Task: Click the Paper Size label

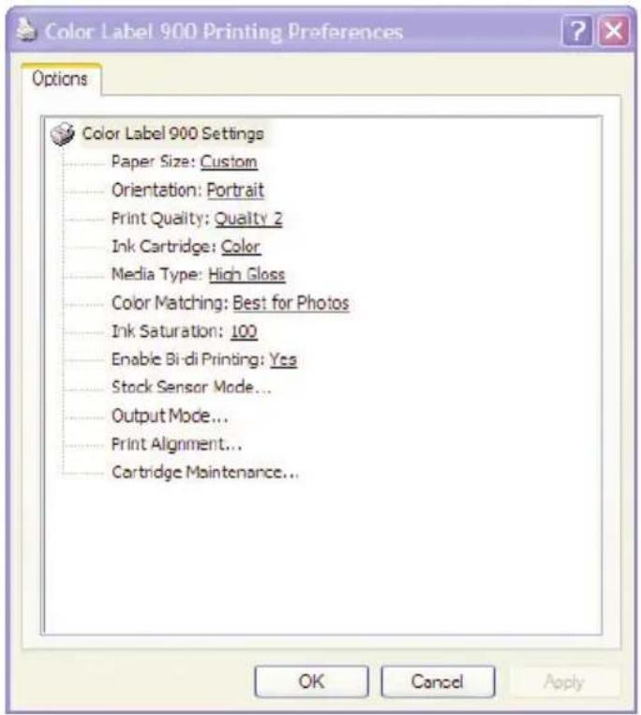Action: (x=154, y=162)
